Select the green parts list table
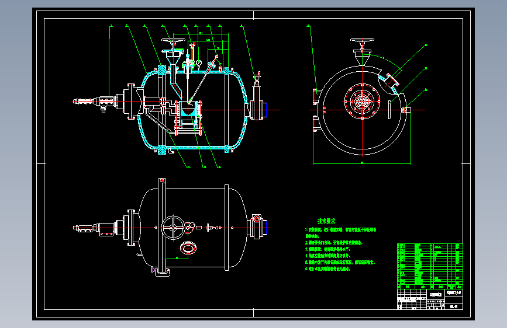 click(x=430, y=266)
